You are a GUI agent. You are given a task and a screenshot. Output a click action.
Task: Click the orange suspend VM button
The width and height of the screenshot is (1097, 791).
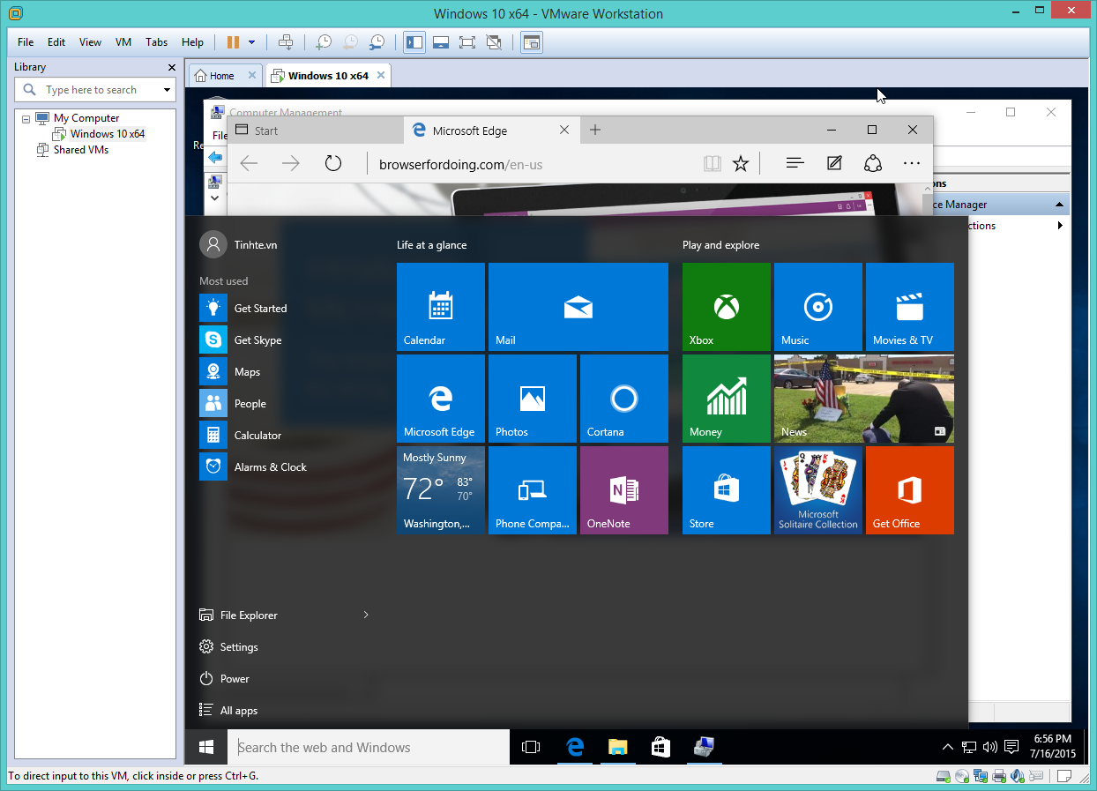coord(233,41)
